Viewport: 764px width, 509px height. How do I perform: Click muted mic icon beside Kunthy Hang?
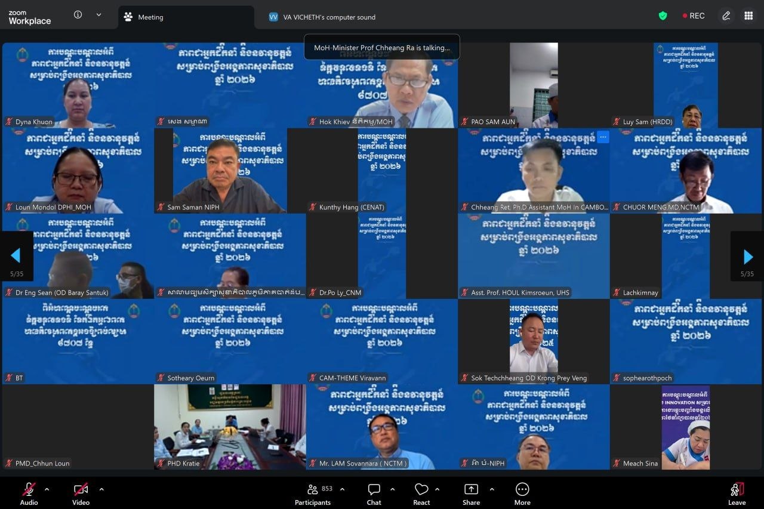313,207
